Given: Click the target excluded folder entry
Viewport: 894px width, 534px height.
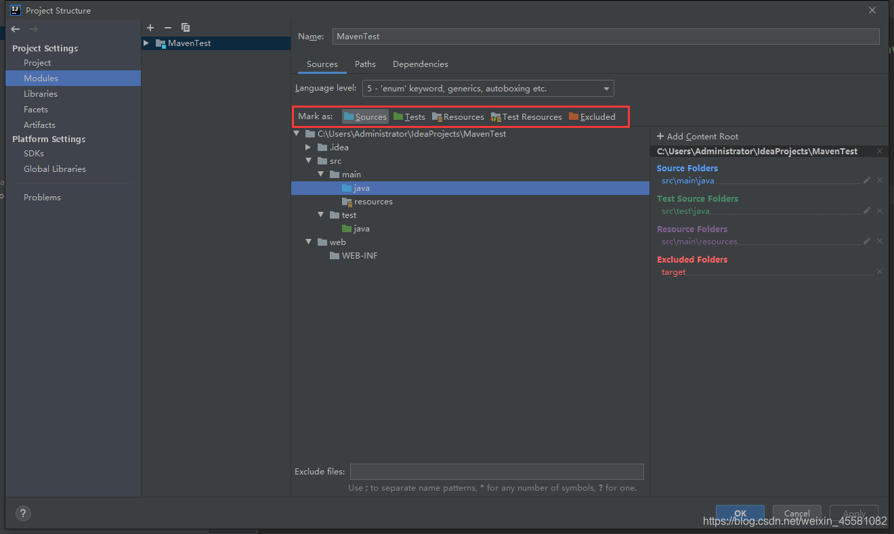Looking at the screenshot, I should (x=674, y=272).
